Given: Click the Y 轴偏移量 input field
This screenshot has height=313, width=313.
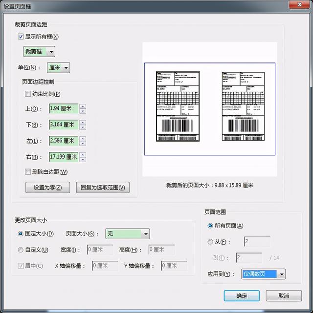Looking at the screenshot, I should (x=174, y=266).
